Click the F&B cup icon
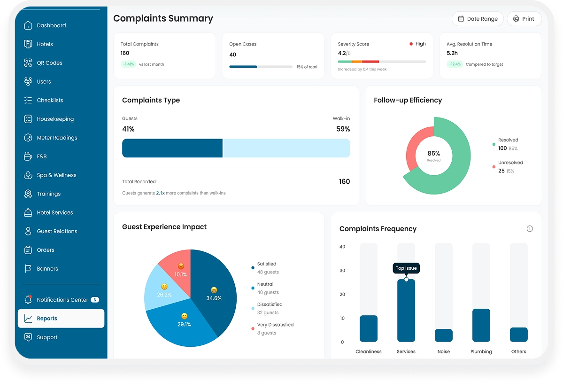The height and width of the screenshot is (382, 563). (x=28, y=156)
